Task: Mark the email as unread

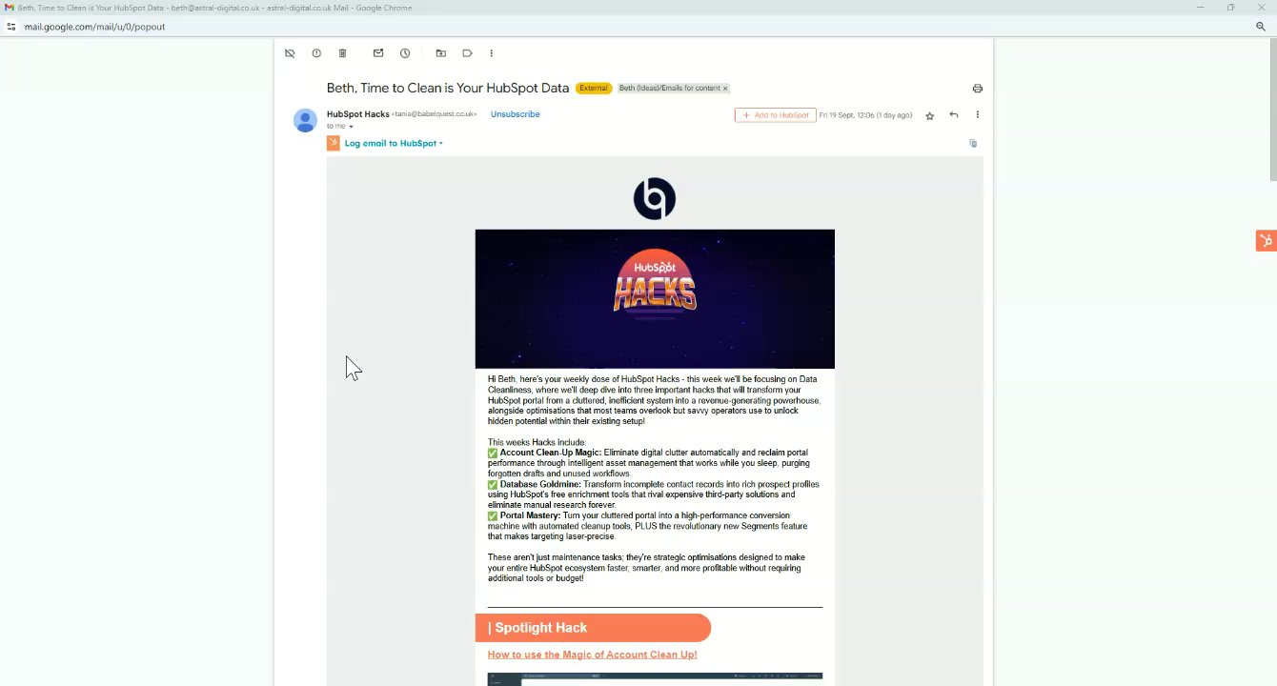Action: tap(378, 53)
